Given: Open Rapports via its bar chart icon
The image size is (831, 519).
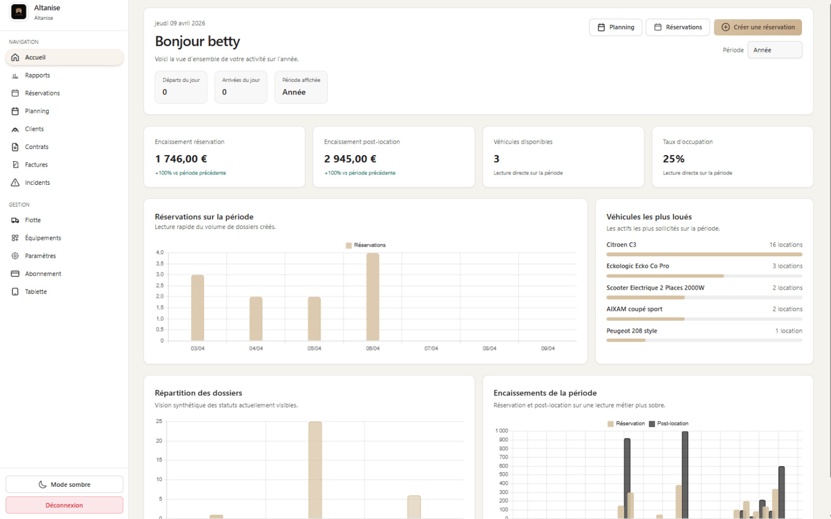Looking at the screenshot, I should click(15, 76).
